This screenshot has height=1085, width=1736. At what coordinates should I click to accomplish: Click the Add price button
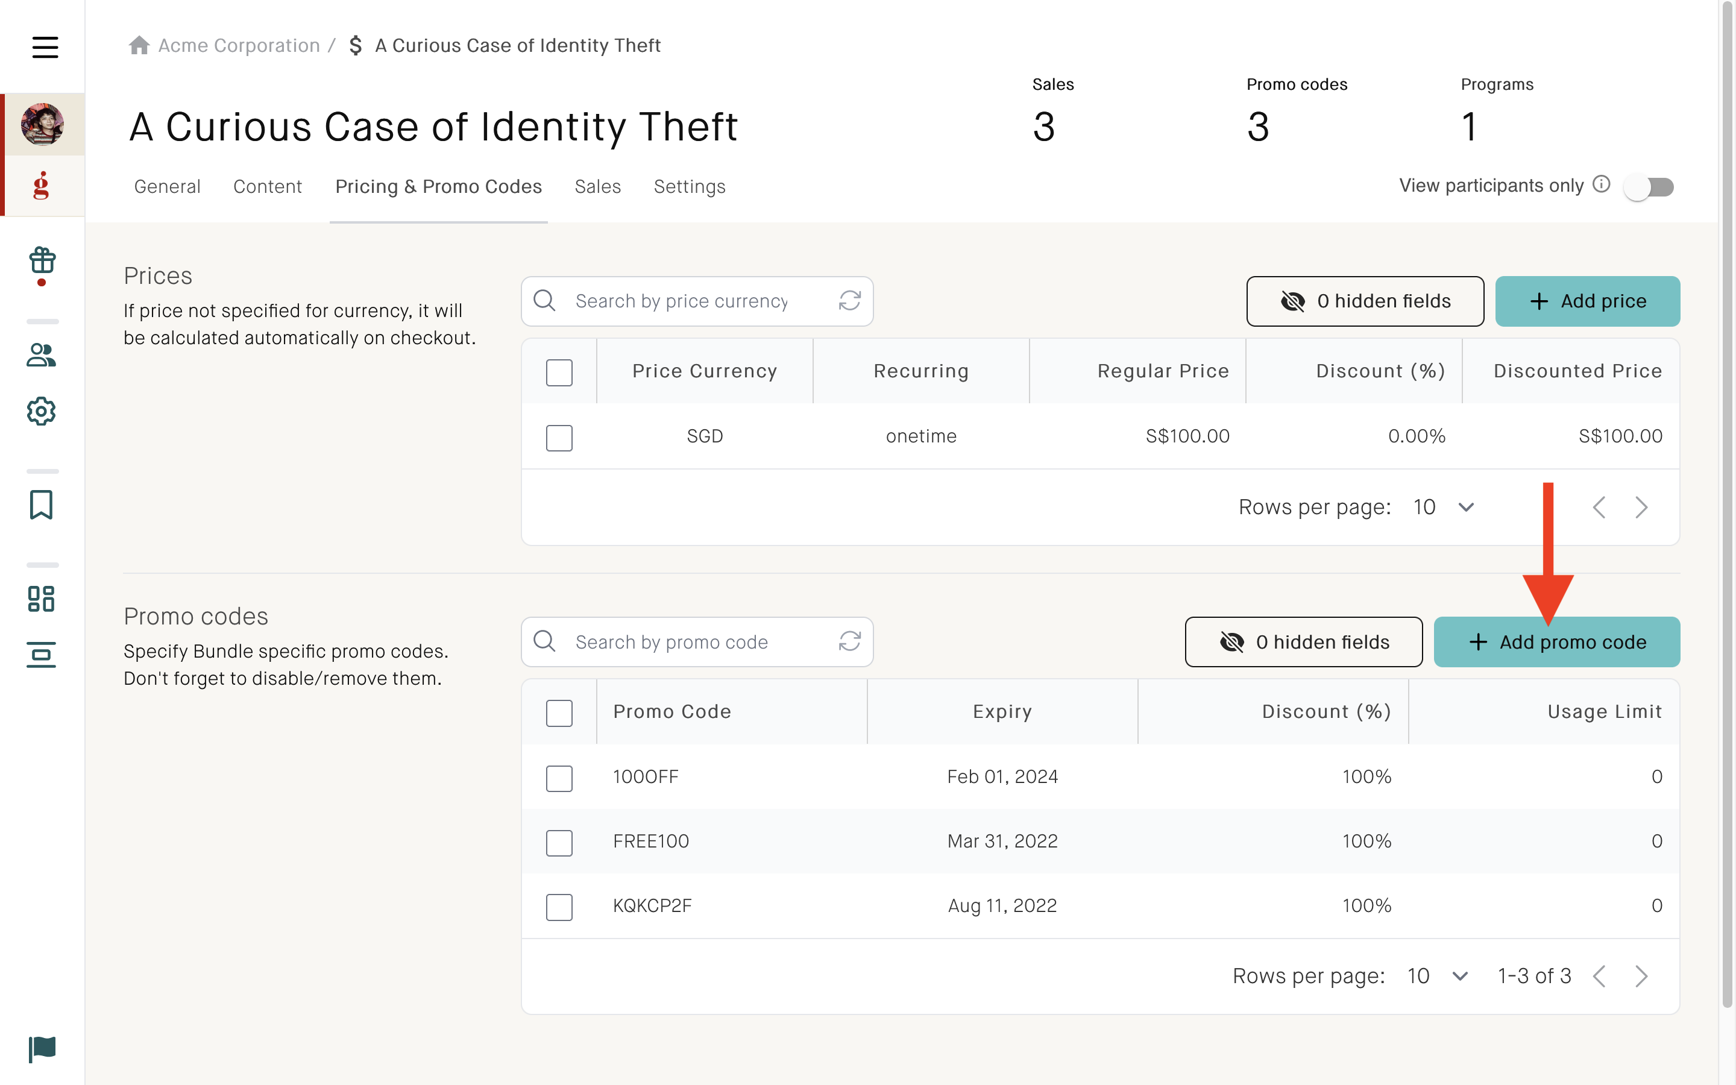pos(1588,301)
